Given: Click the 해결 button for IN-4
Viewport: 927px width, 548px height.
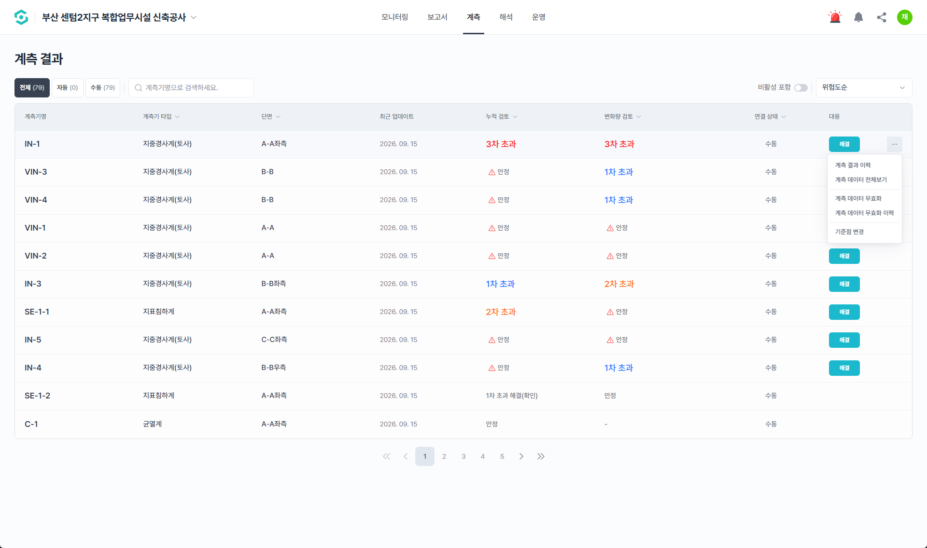Looking at the screenshot, I should coord(844,368).
